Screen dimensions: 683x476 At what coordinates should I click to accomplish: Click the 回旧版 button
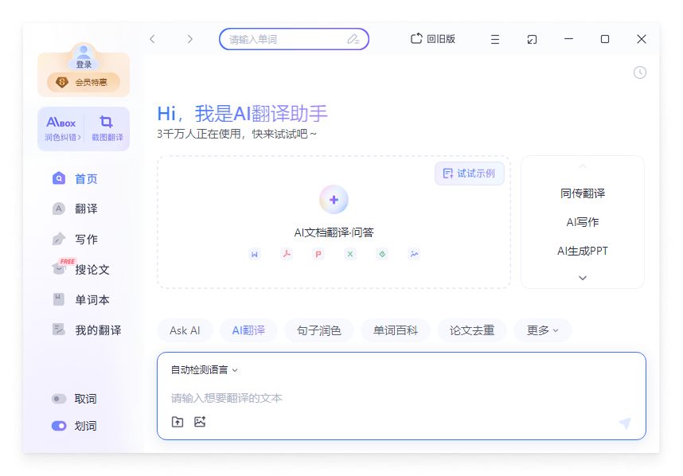pos(432,39)
